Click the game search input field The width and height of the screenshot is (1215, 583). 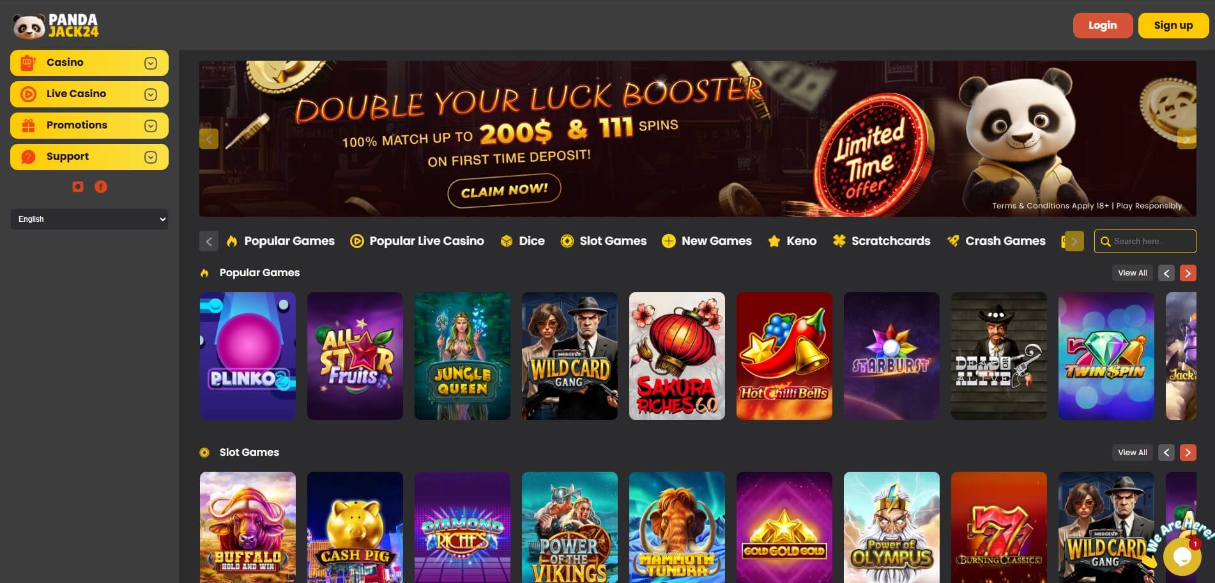pos(1145,241)
